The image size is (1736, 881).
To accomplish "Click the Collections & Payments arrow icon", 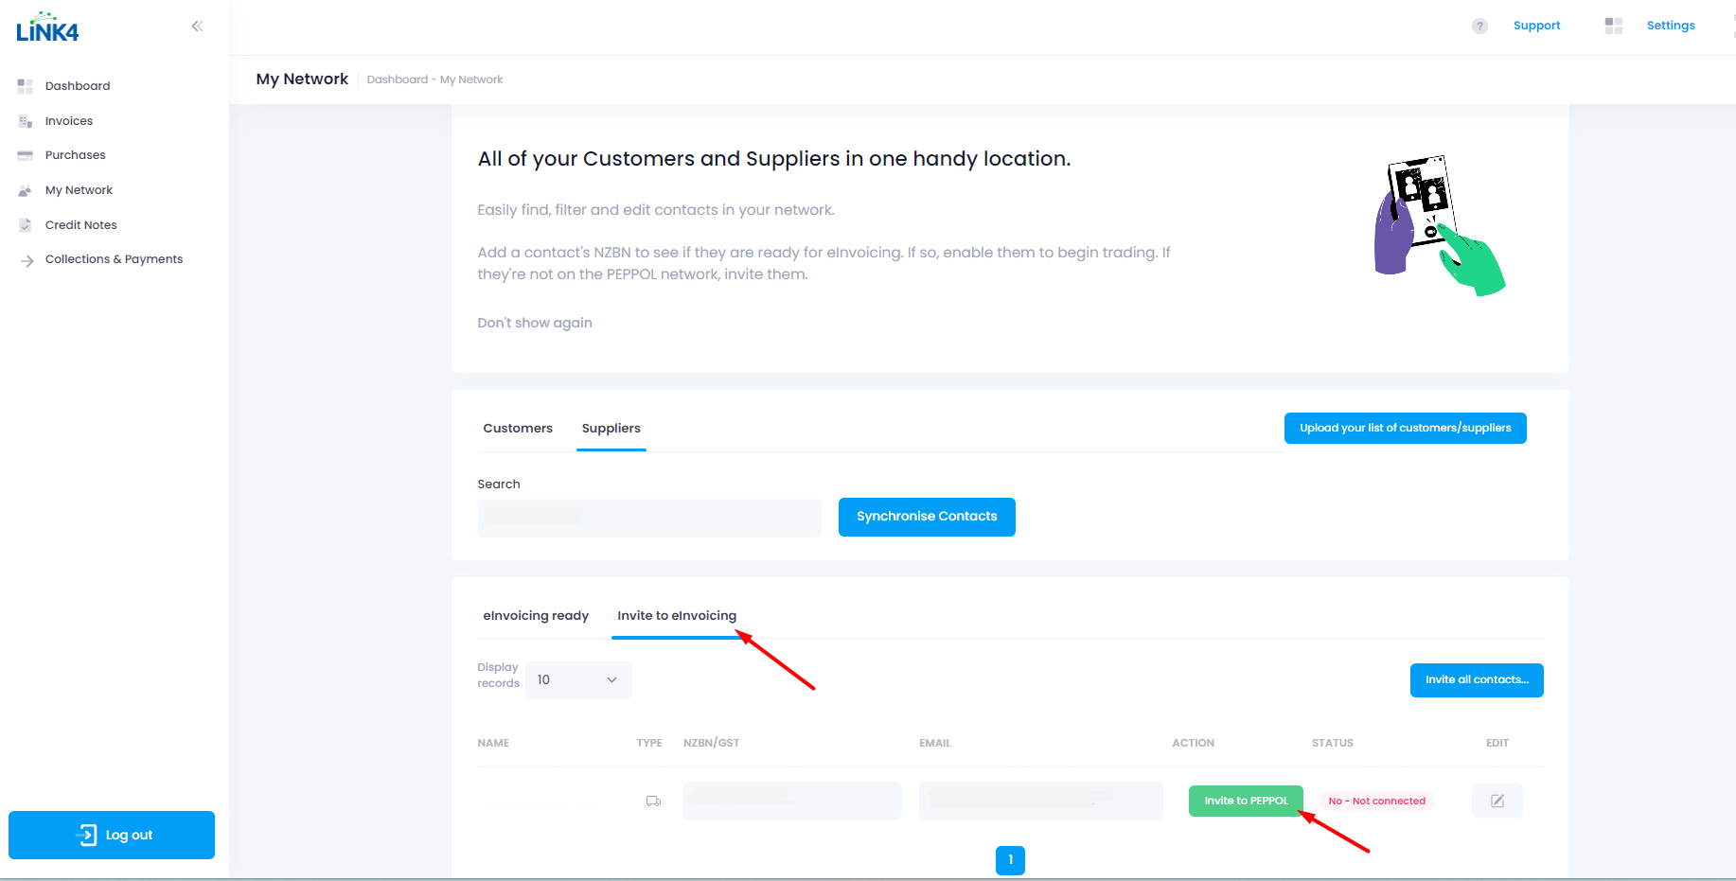I will pyautogui.click(x=27, y=260).
